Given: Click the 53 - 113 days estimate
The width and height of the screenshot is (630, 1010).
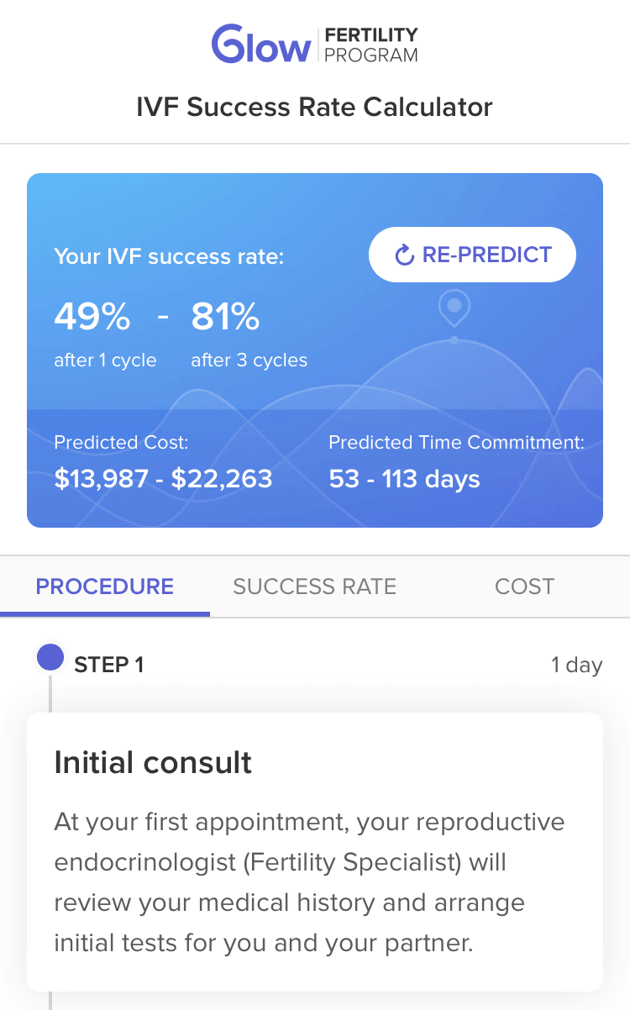Looking at the screenshot, I should [x=404, y=479].
